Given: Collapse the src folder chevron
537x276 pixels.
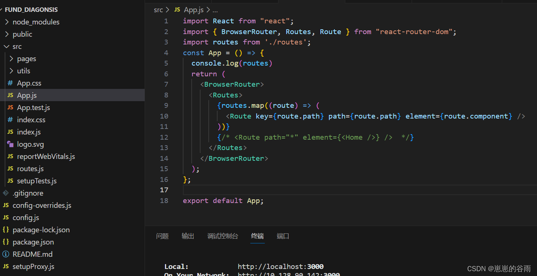Looking at the screenshot, I should [x=6, y=46].
